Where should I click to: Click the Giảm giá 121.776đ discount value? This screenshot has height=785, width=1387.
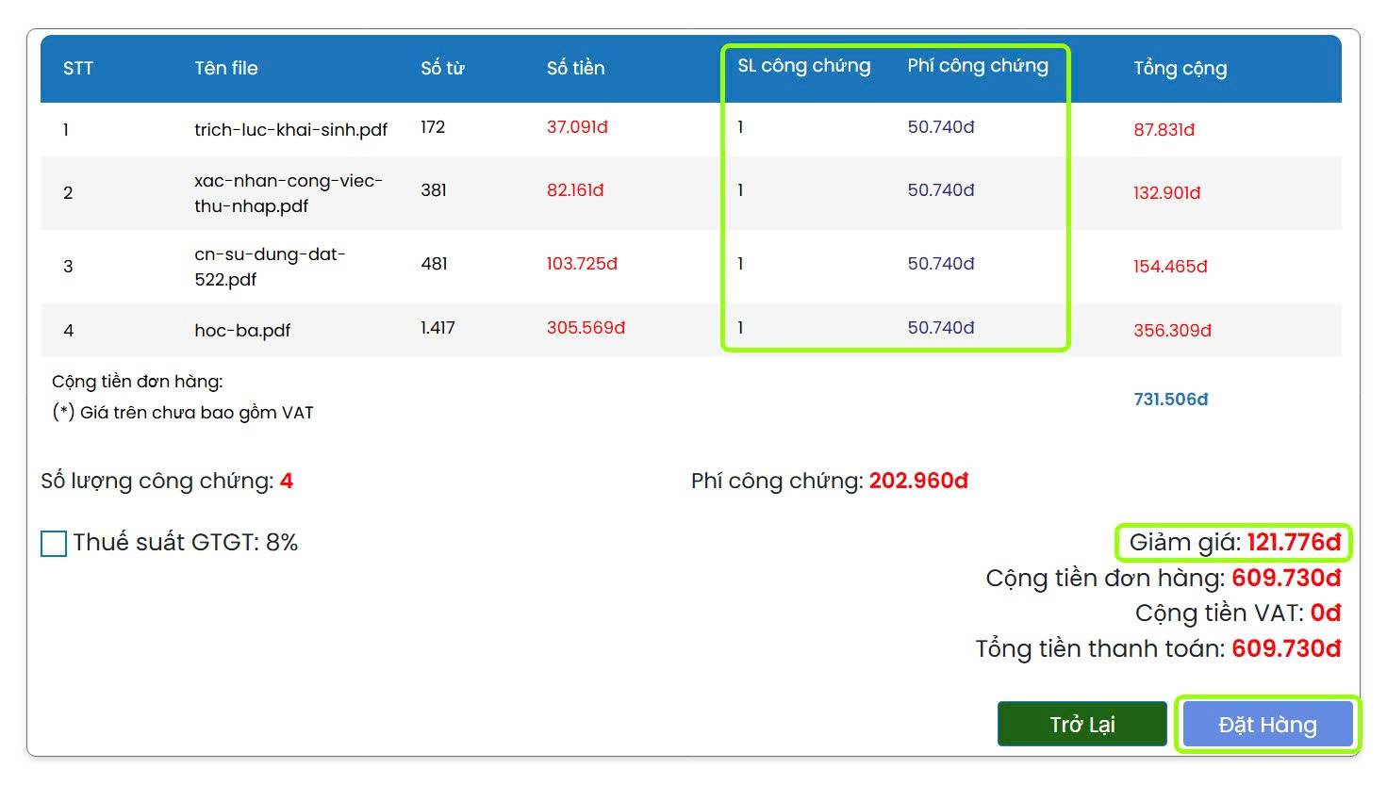[x=1293, y=543]
